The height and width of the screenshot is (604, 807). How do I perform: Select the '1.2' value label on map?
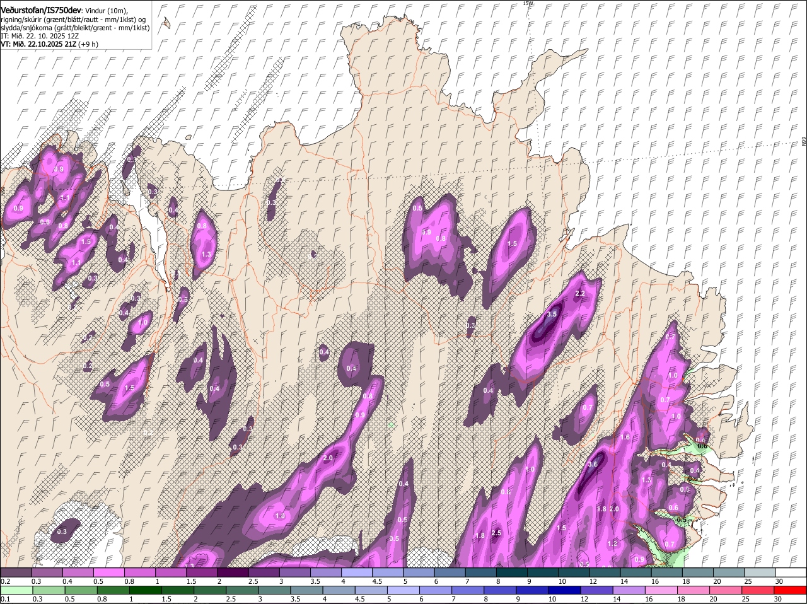point(612,543)
